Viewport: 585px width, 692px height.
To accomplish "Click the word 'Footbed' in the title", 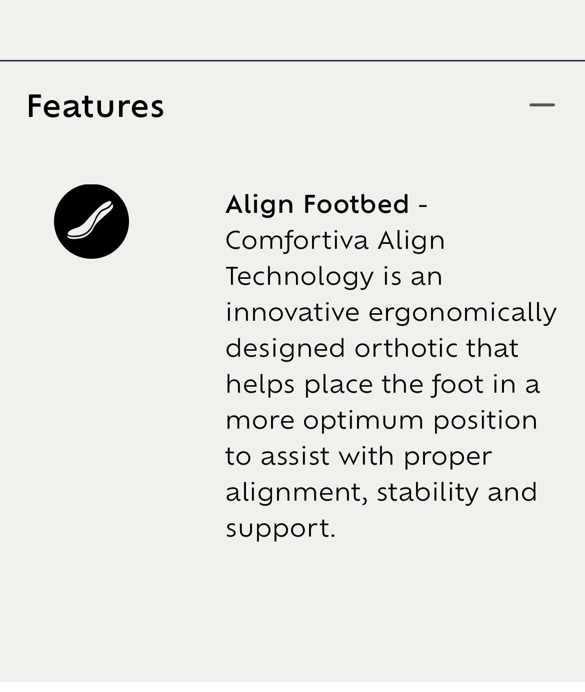I will pyautogui.click(x=356, y=204).
